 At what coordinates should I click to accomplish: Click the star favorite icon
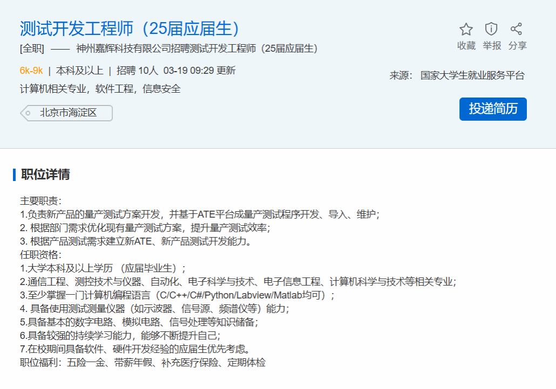tap(466, 29)
